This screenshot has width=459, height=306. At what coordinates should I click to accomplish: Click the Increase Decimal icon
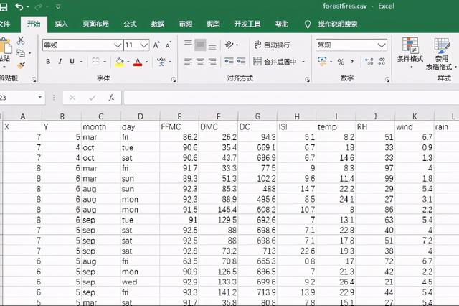pyautogui.click(x=369, y=62)
